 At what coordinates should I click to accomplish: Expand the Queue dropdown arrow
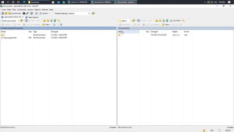coord(49,13)
